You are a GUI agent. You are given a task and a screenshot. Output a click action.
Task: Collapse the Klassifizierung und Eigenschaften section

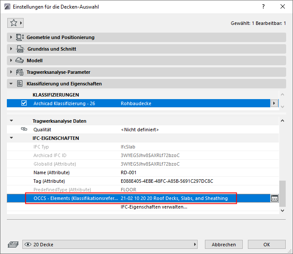tap(11, 84)
